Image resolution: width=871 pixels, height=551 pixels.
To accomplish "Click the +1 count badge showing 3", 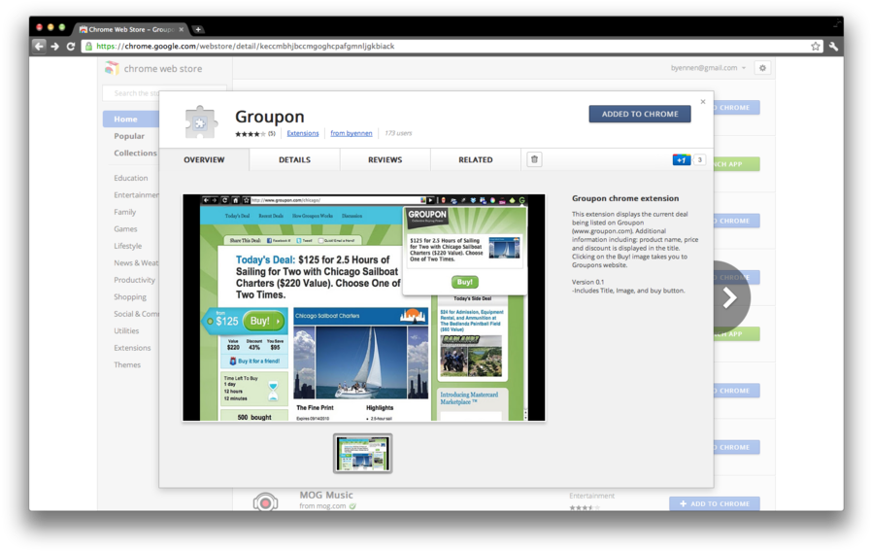I will point(699,160).
